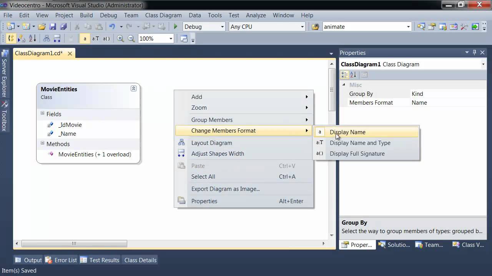
Task: Open the Debug configuration dropdown
Action: [222, 27]
